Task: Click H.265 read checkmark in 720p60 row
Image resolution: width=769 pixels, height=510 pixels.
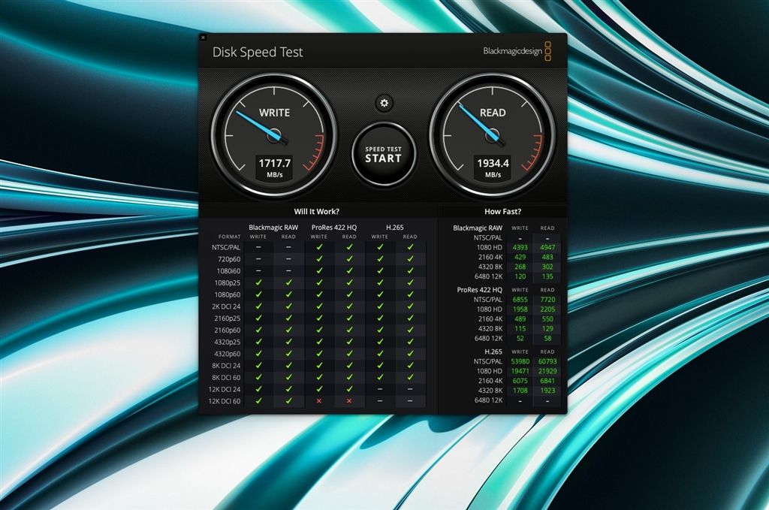Action: (410, 259)
